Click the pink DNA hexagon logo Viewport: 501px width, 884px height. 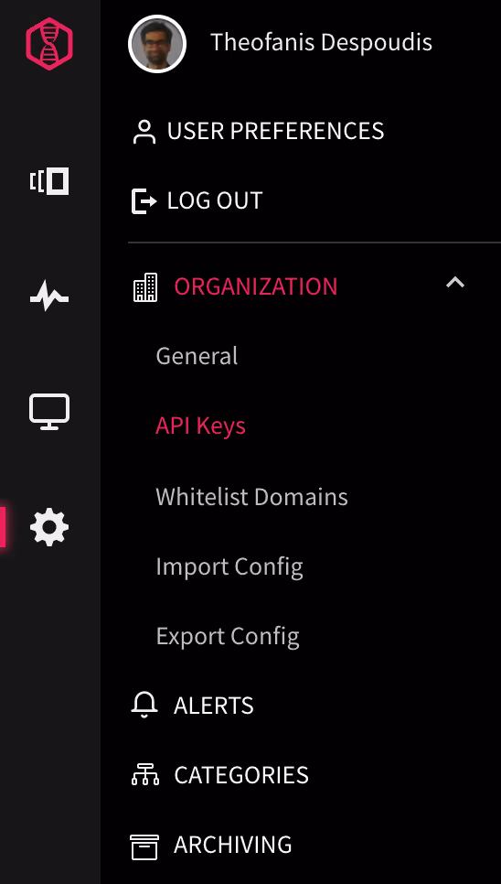click(x=49, y=43)
